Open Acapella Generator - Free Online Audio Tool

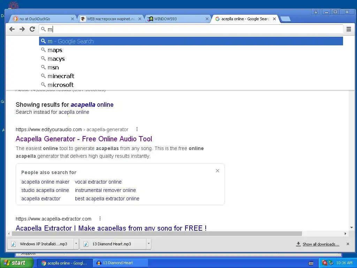tap(84, 139)
